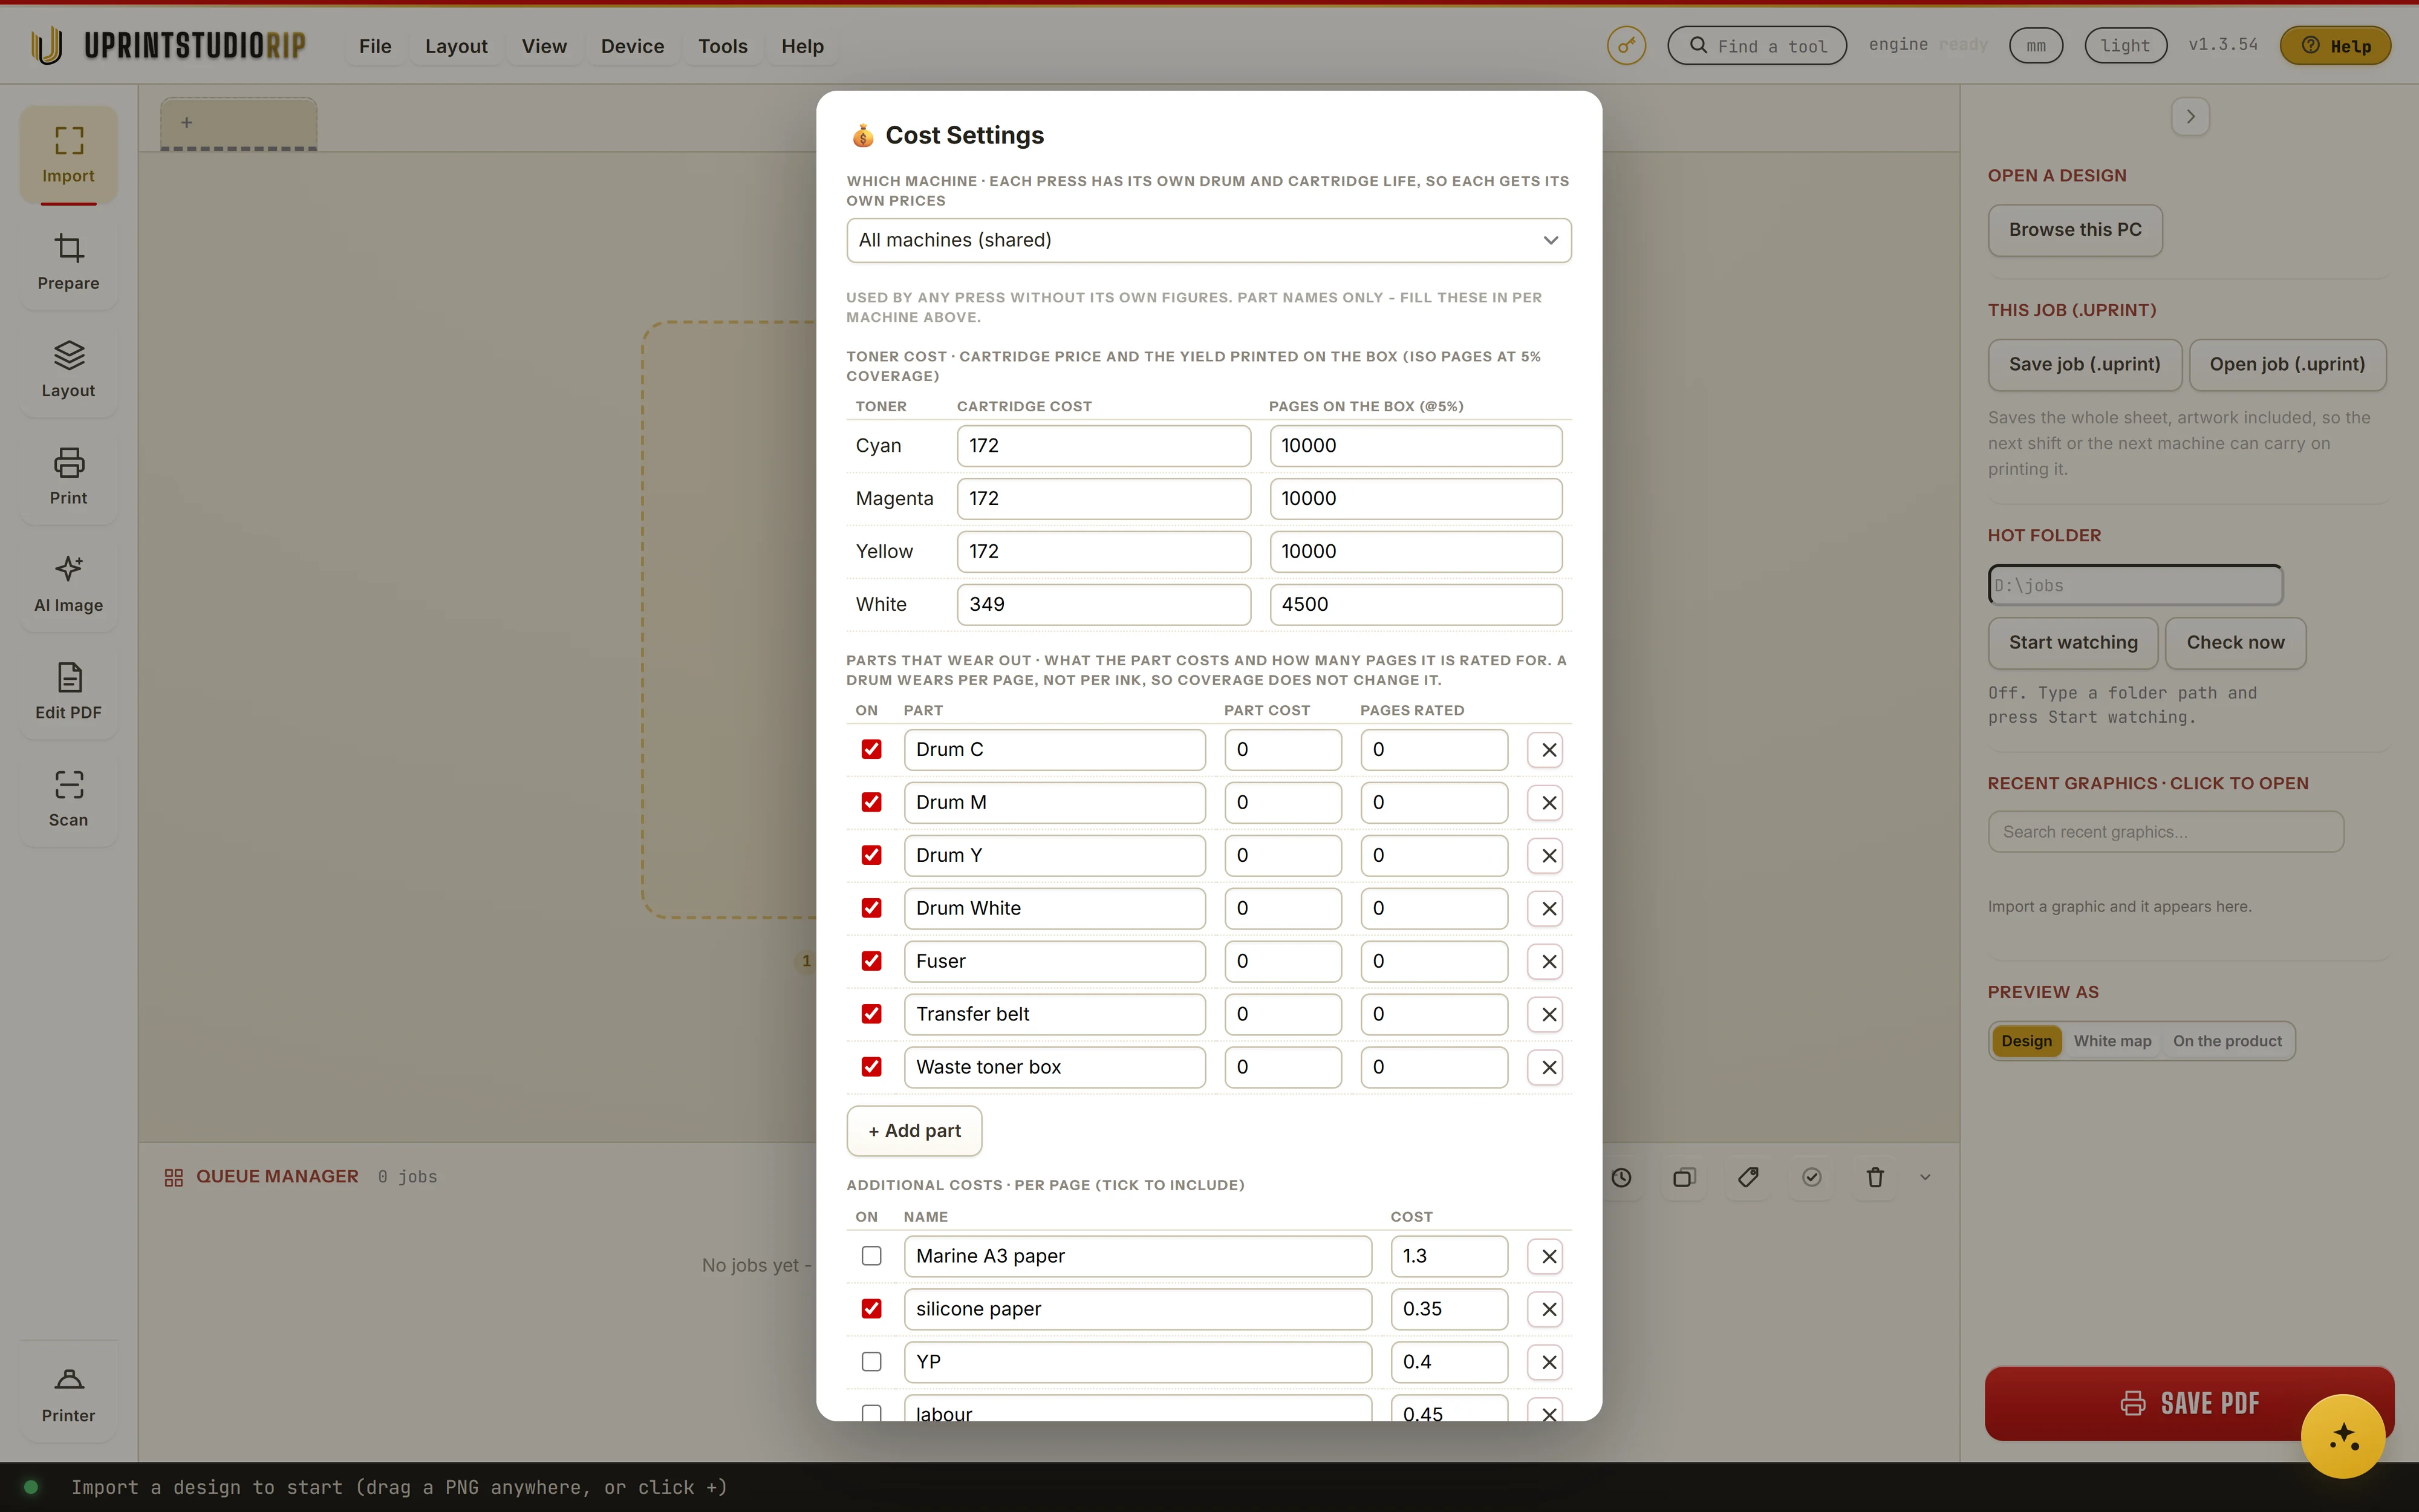The image size is (2419, 1512).
Task: Open the Tools menu
Action: (723, 46)
